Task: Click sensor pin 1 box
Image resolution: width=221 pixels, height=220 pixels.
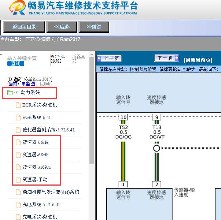Action: pos(123,184)
